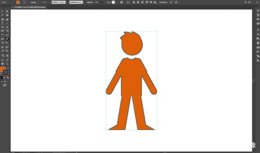Image resolution: width=260 pixels, height=153 pixels.
Task: Expand the variable width profile dropdown
Action: pyautogui.click(x=67, y=2)
